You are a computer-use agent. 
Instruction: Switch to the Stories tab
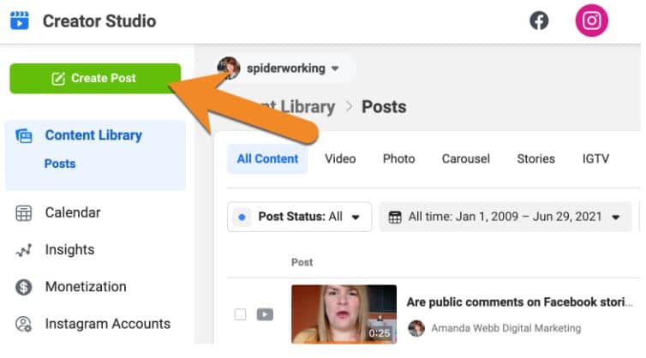click(536, 159)
